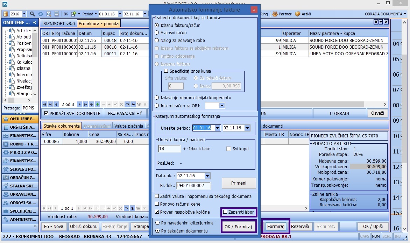Switch to the Valute plaćanja tab
The image size is (410, 243).
point(128,126)
